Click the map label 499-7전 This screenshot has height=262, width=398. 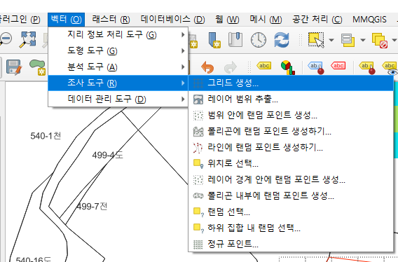[92, 207]
